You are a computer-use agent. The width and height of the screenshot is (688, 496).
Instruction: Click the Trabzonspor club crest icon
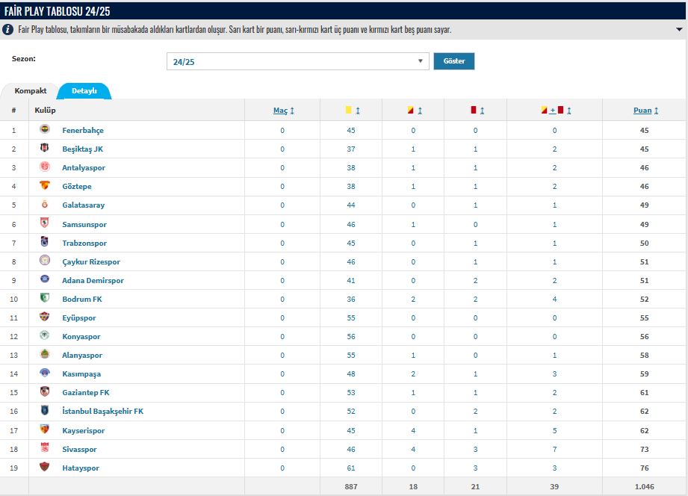pos(45,242)
